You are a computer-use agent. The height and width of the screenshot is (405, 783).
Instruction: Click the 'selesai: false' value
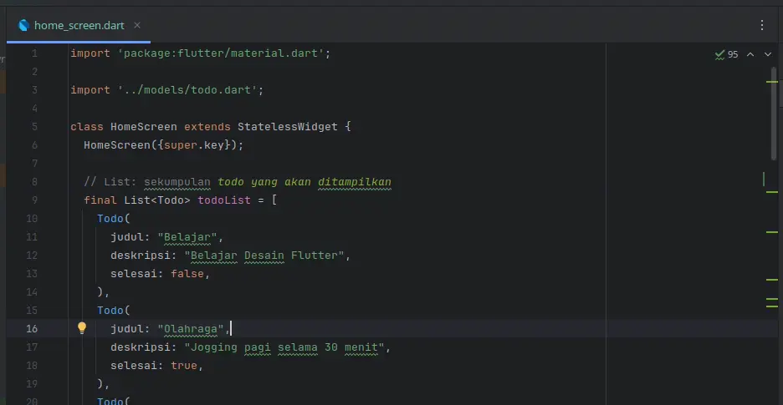(x=187, y=274)
